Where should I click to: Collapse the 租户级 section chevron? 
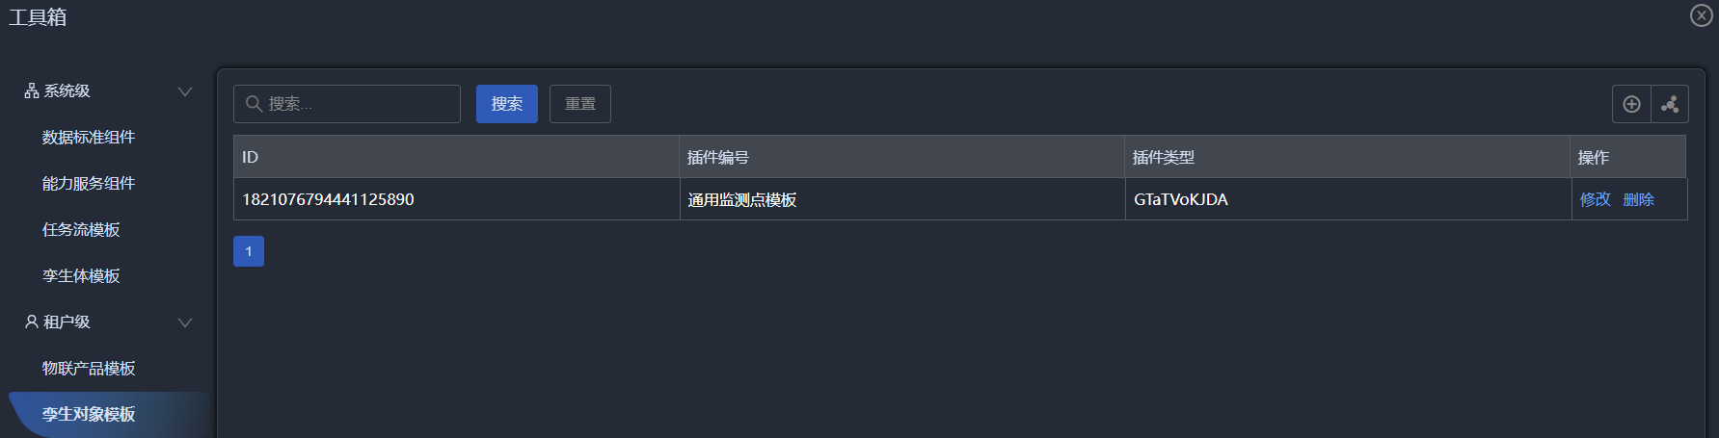(x=185, y=322)
